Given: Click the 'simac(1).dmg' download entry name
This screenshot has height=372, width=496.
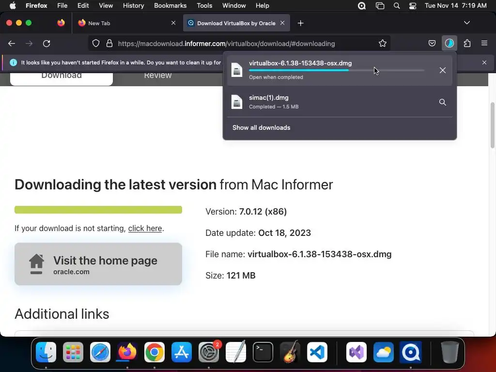Looking at the screenshot, I should click(x=268, y=98).
